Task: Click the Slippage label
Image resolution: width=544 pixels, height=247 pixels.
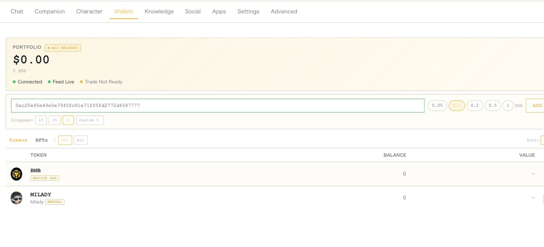Action: coord(22,120)
